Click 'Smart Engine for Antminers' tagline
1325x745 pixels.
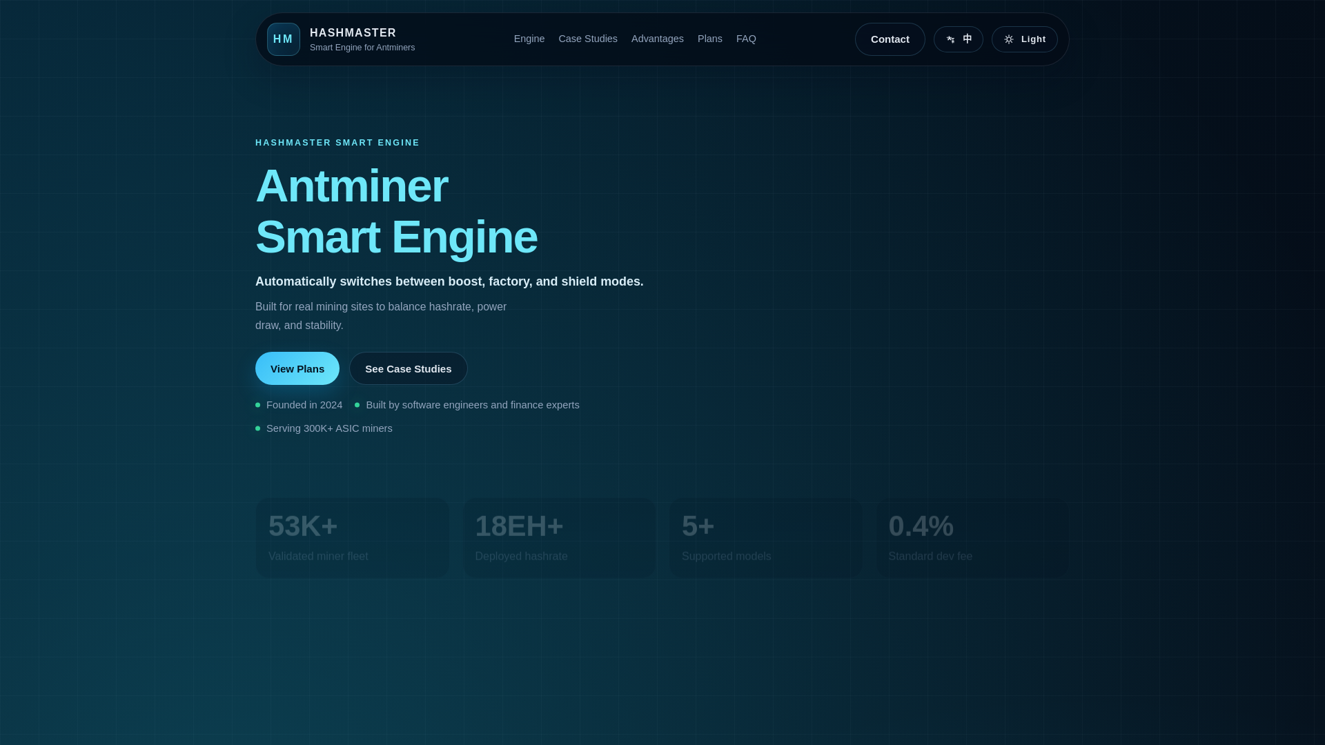tap(362, 48)
